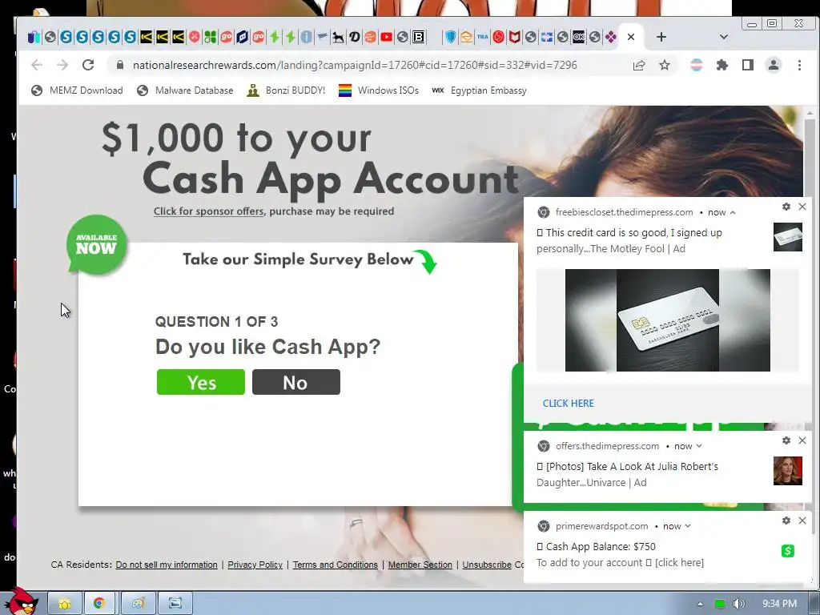Click the 'Click for sponsor offers' link
The height and width of the screenshot is (615, 820).
point(209,211)
